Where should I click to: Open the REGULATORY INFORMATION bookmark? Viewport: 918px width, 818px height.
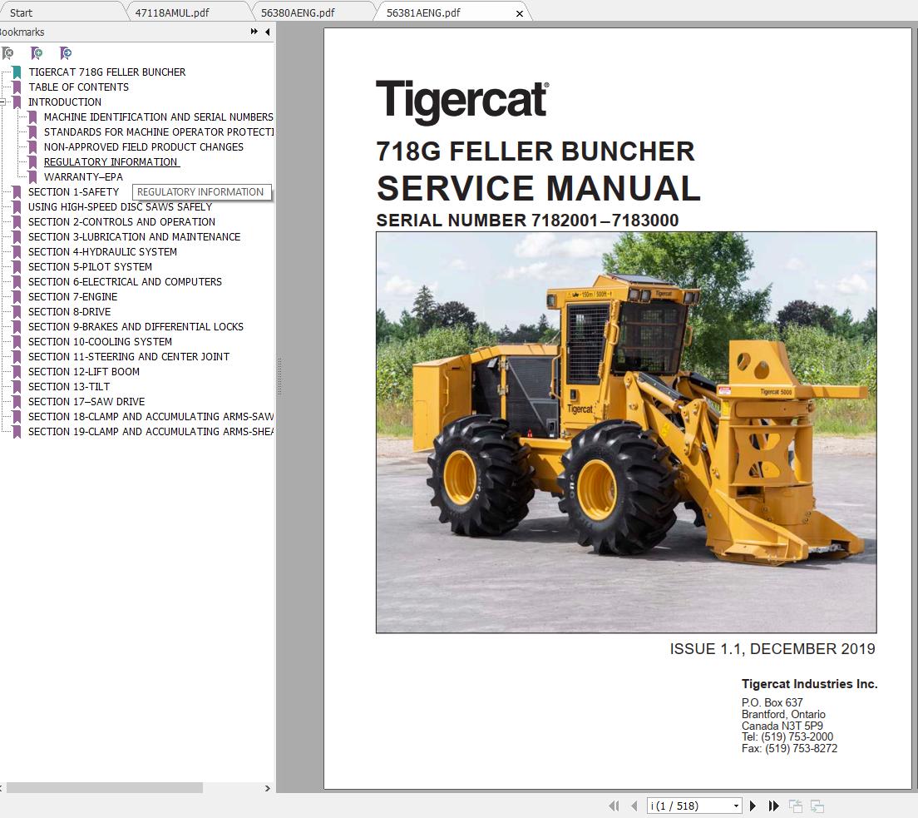[111, 161]
